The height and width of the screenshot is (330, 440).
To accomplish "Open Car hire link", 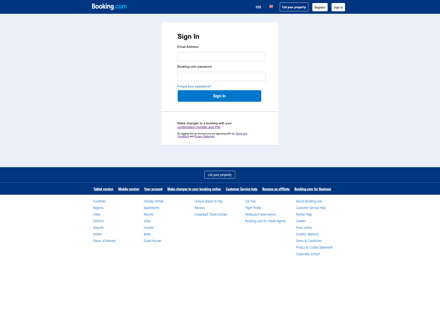I will click(x=250, y=201).
